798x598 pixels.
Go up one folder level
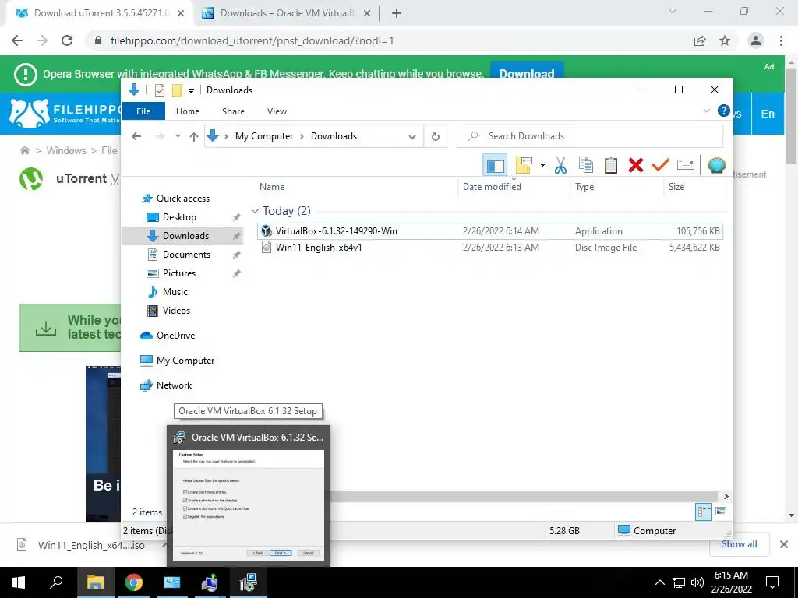[194, 136]
